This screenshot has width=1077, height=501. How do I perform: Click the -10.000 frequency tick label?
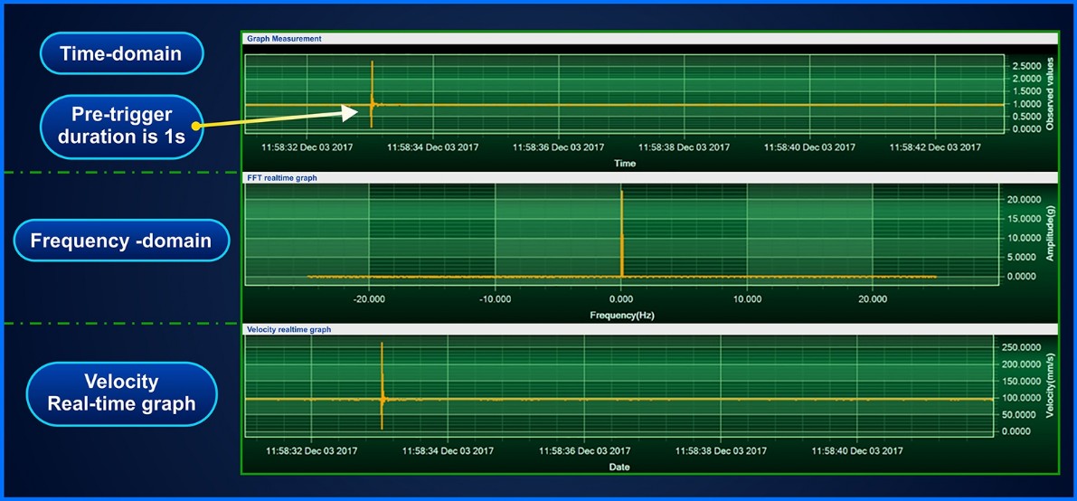(x=495, y=299)
